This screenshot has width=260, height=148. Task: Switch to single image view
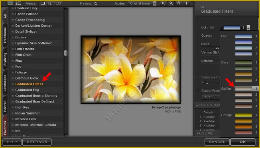click(x=43, y=3)
